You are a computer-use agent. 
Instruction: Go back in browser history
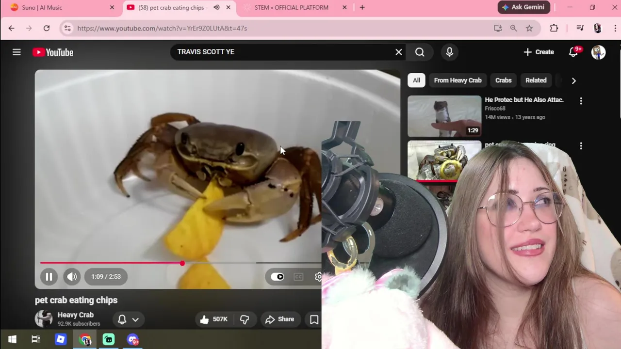point(11,28)
